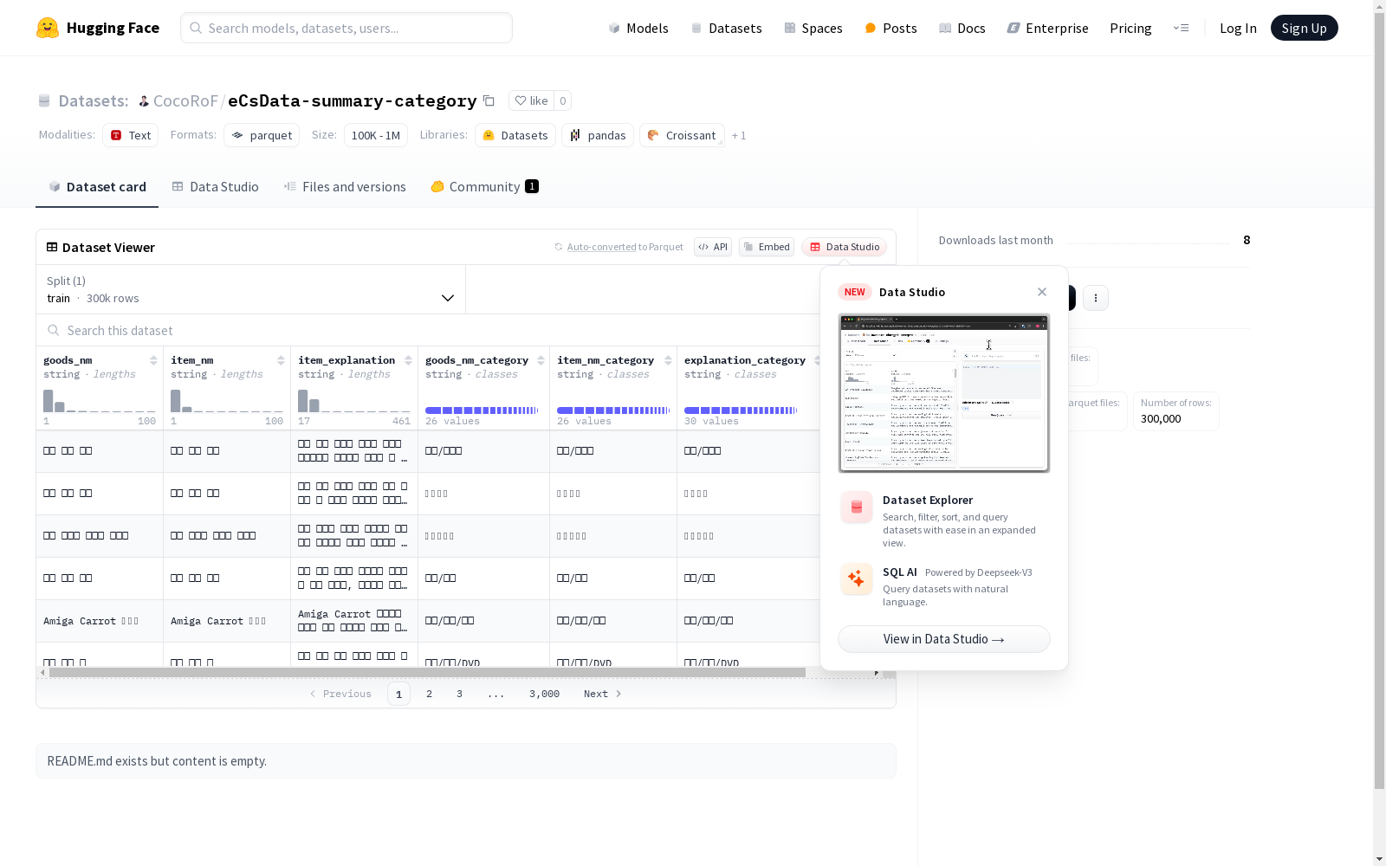Click the magnifier icon in the top search bar
Screen dimensions: 1386x866
pyautogui.click(x=196, y=28)
